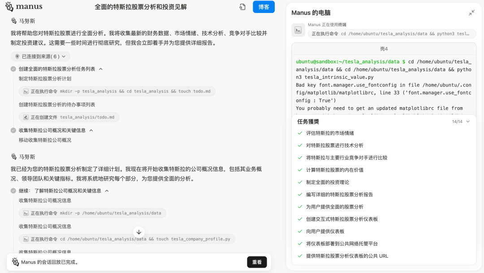Click the checkmark beside 对特斯拉股票进行技术分析
Viewport: 484px width, 273px height.
pyautogui.click(x=300, y=145)
